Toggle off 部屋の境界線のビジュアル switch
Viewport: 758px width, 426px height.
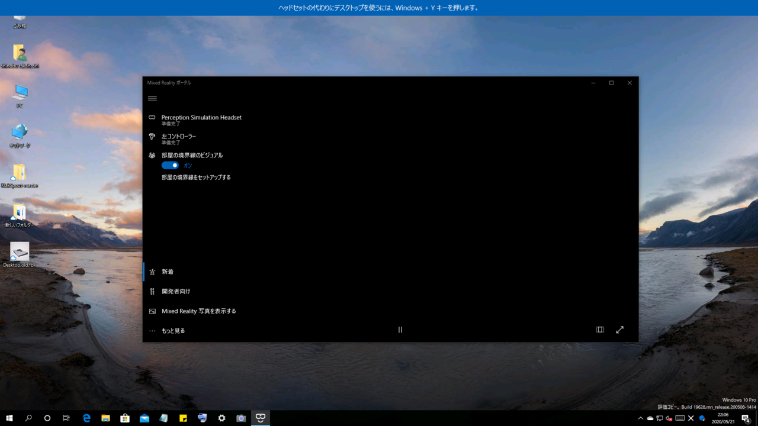click(170, 165)
